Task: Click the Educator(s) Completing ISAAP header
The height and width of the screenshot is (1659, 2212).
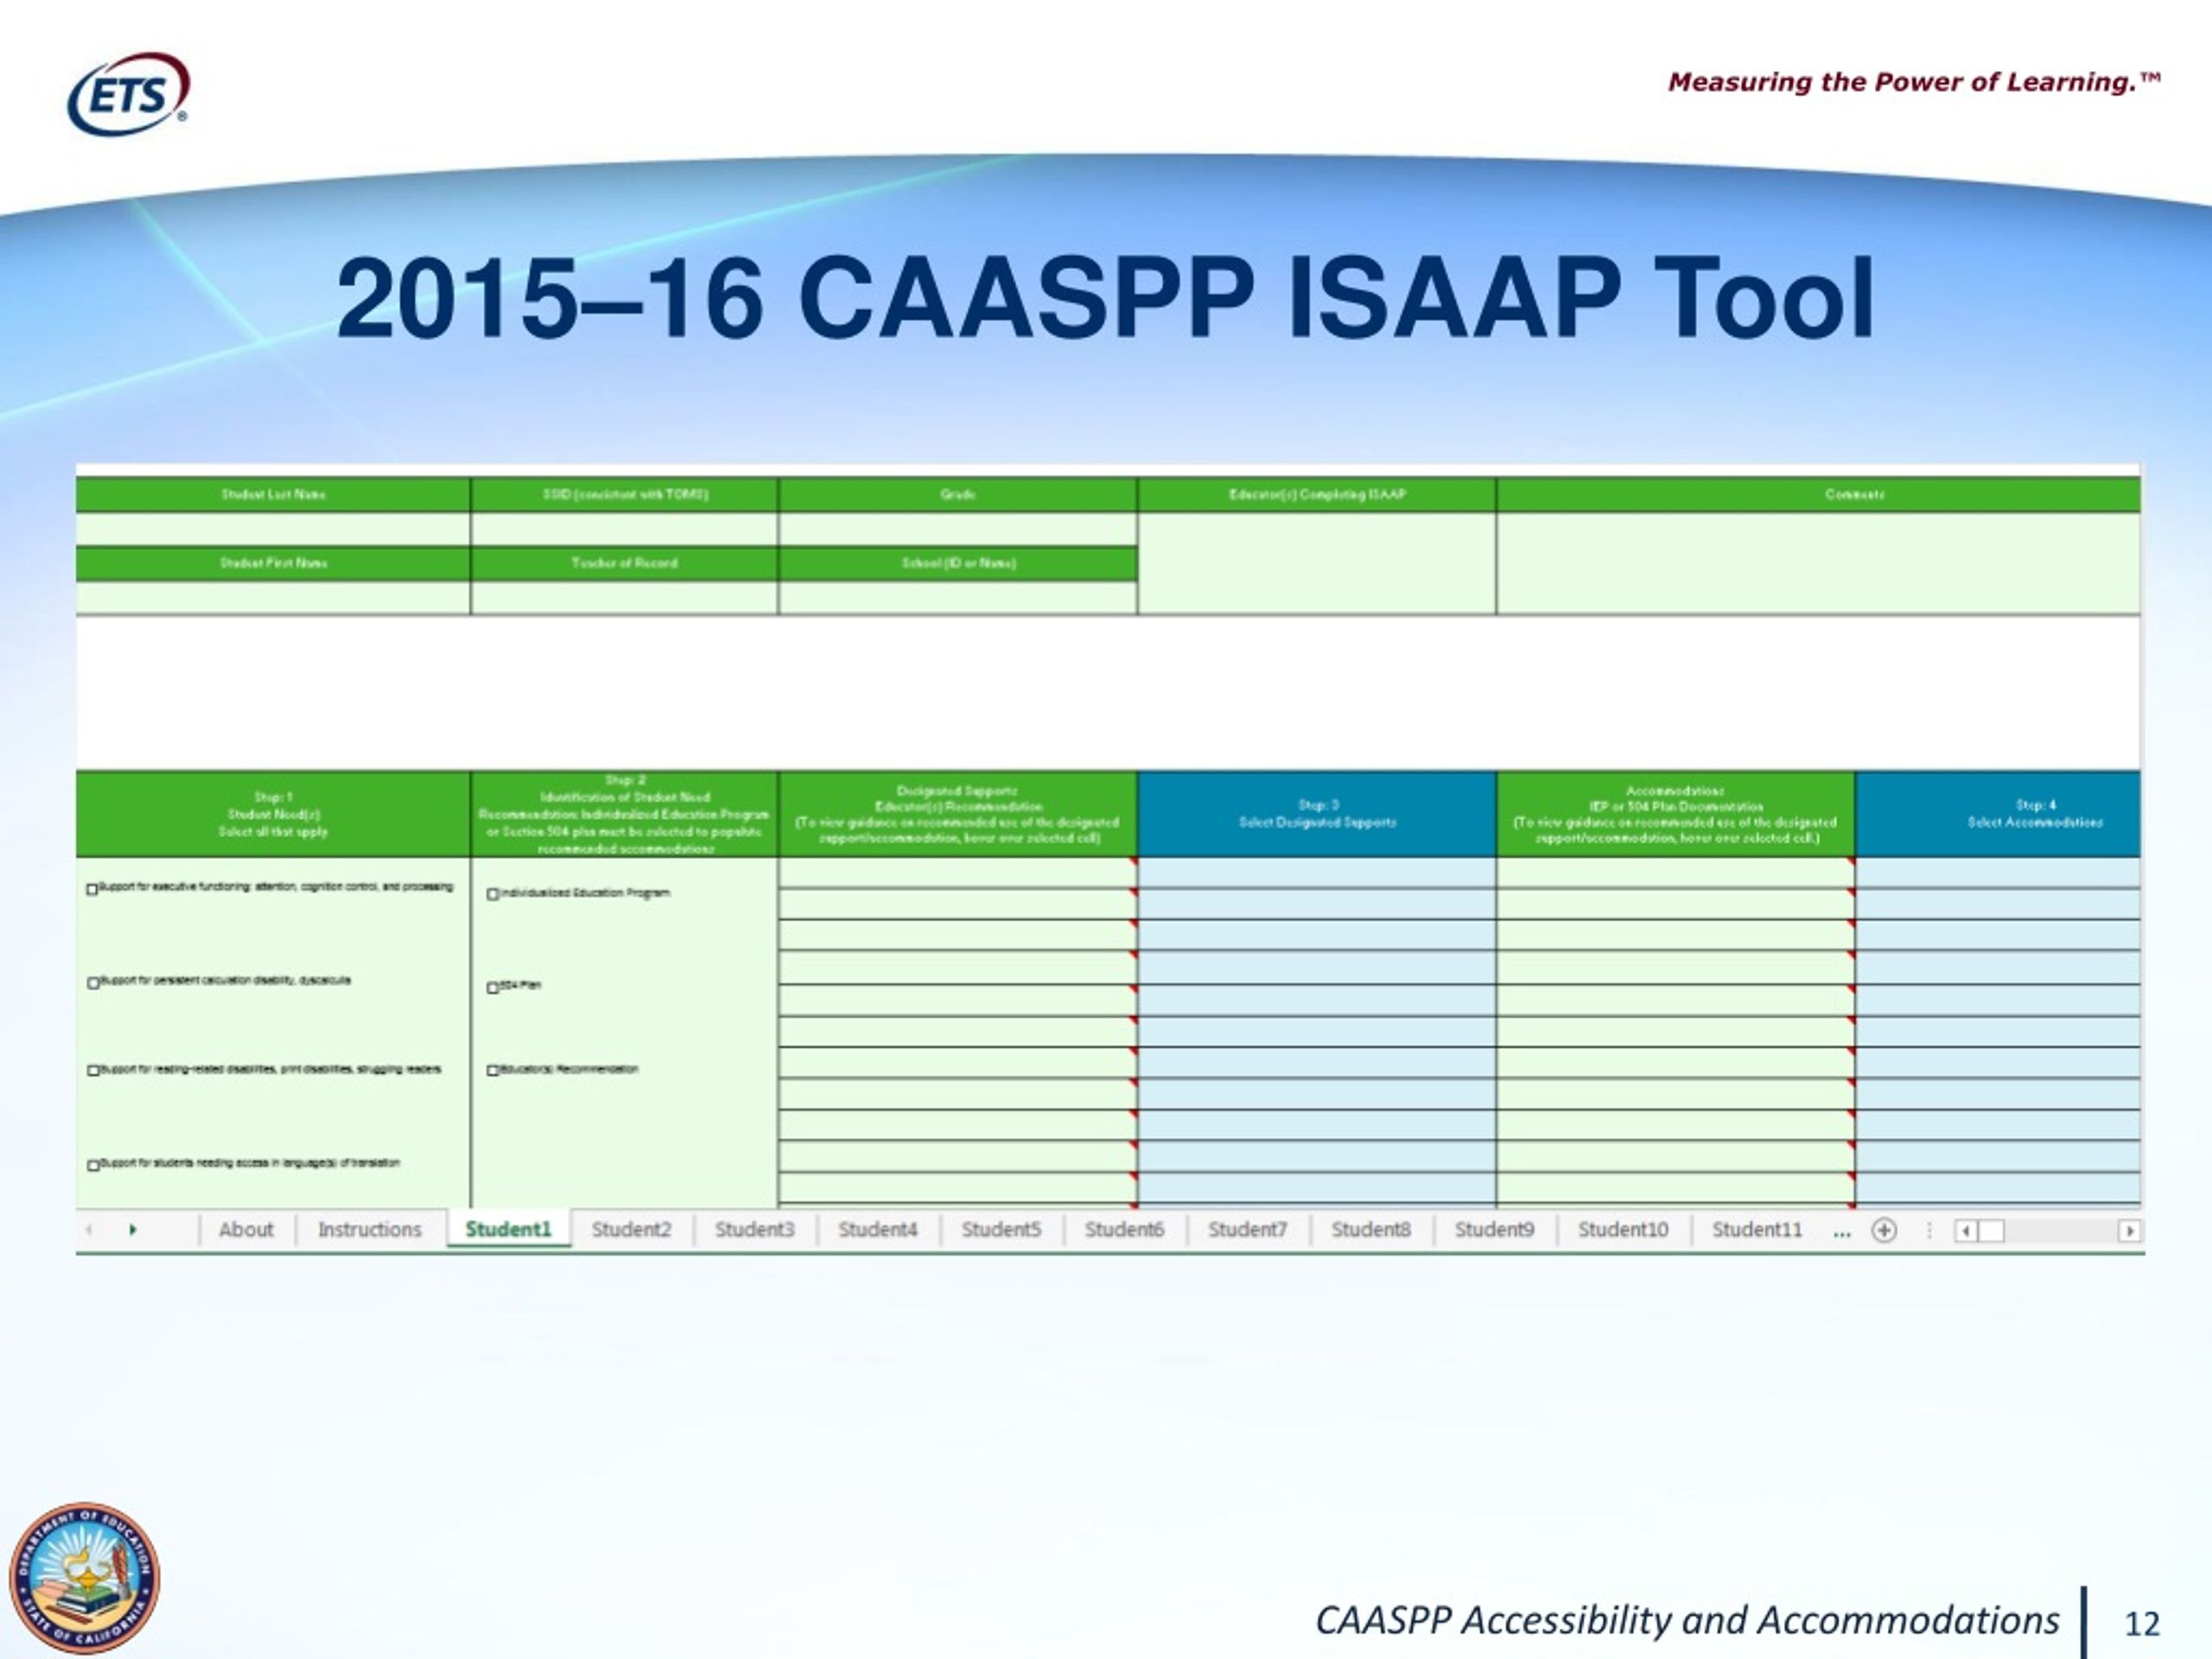Action: pos(1317,495)
